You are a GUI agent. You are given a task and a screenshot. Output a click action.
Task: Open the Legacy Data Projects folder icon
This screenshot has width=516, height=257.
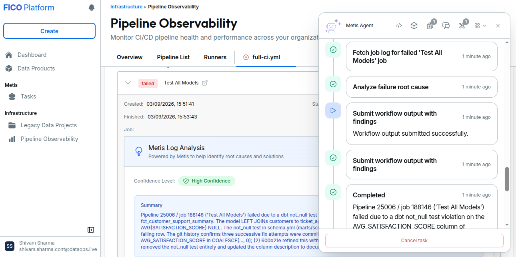tap(12, 125)
